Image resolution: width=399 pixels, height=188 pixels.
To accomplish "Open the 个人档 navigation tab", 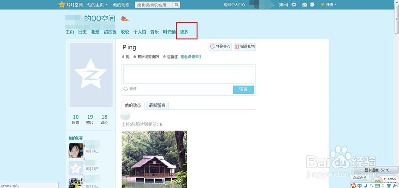I will 140,32.
